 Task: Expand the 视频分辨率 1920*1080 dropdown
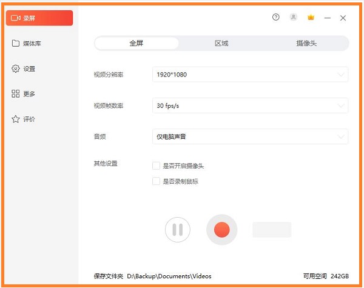click(249, 75)
